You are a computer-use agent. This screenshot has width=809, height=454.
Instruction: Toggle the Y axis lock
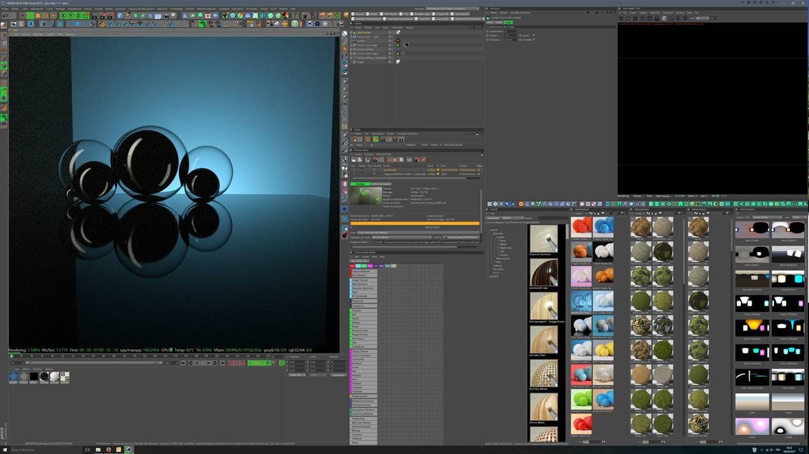pyautogui.click(x=70, y=15)
